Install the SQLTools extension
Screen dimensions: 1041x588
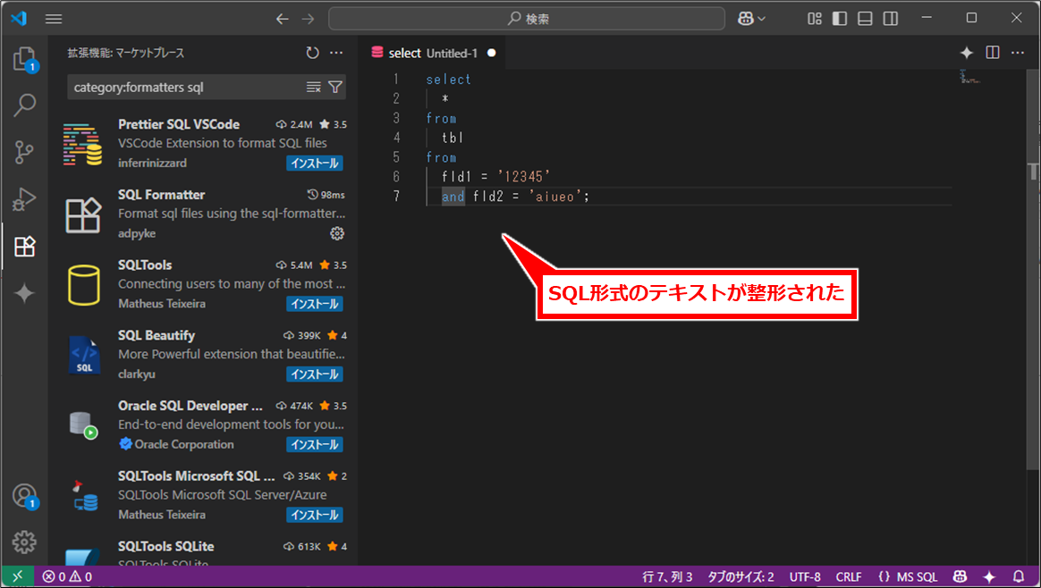[315, 304]
